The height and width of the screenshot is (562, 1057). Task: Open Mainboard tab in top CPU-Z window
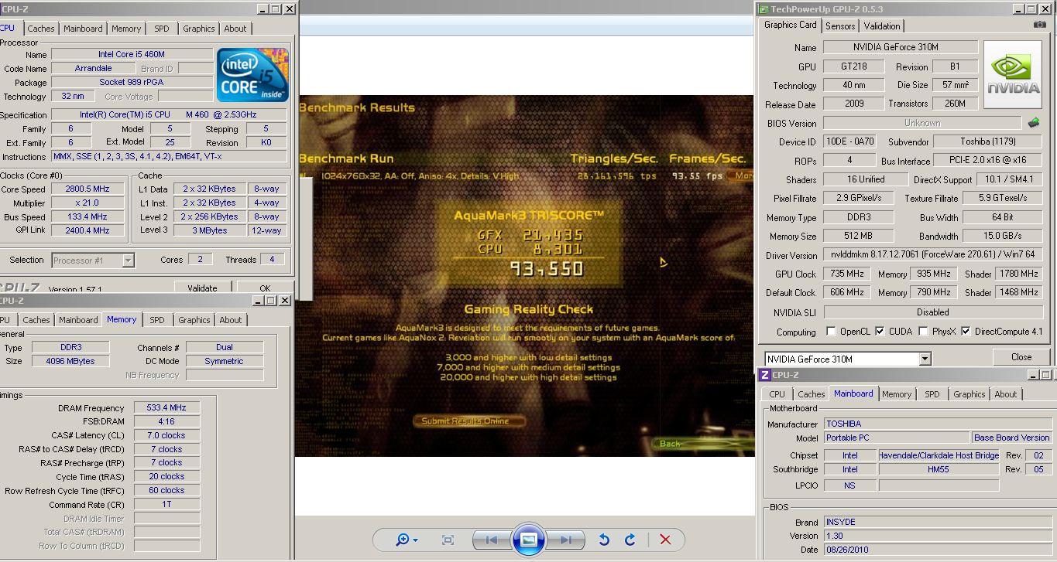pos(83,29)
